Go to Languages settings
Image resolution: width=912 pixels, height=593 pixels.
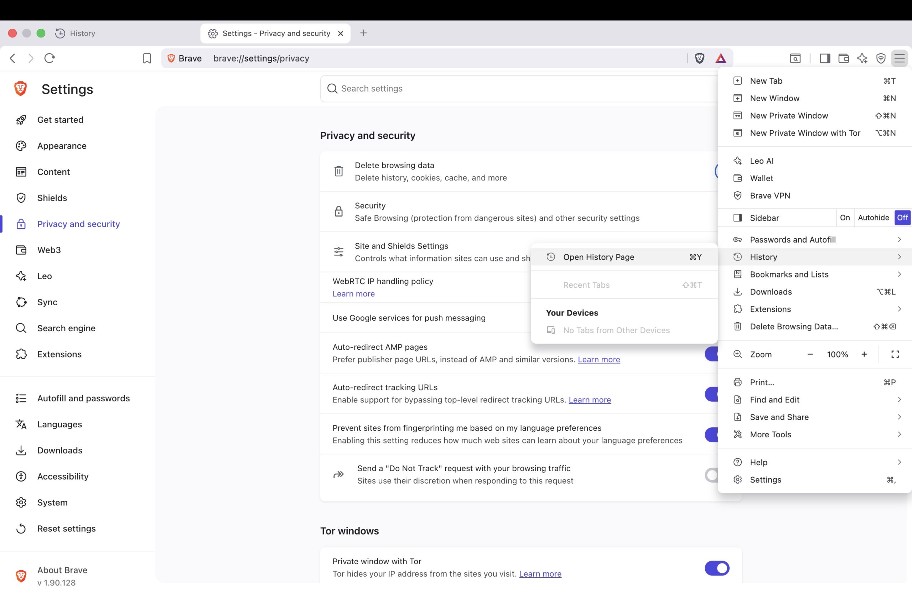pos(78,425)
